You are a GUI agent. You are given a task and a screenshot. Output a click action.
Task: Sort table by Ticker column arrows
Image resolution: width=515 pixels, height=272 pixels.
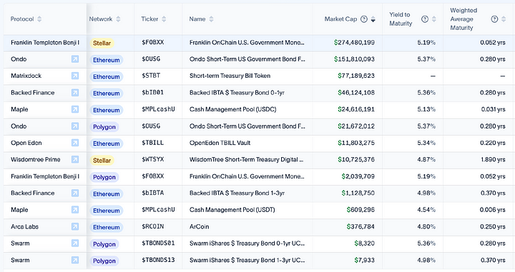[x=164, y=19]
